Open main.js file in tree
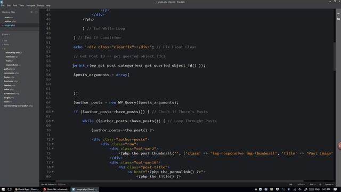Viewport: 341px width, 192px height. [10, 61]
